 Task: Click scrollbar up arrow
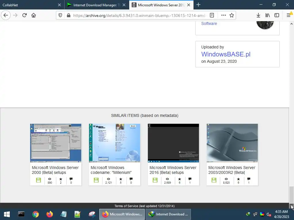click(291, 24)
